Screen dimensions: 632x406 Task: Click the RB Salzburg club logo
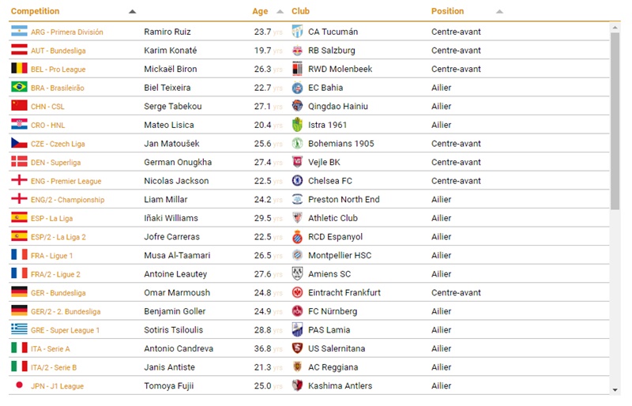[298, 51]
